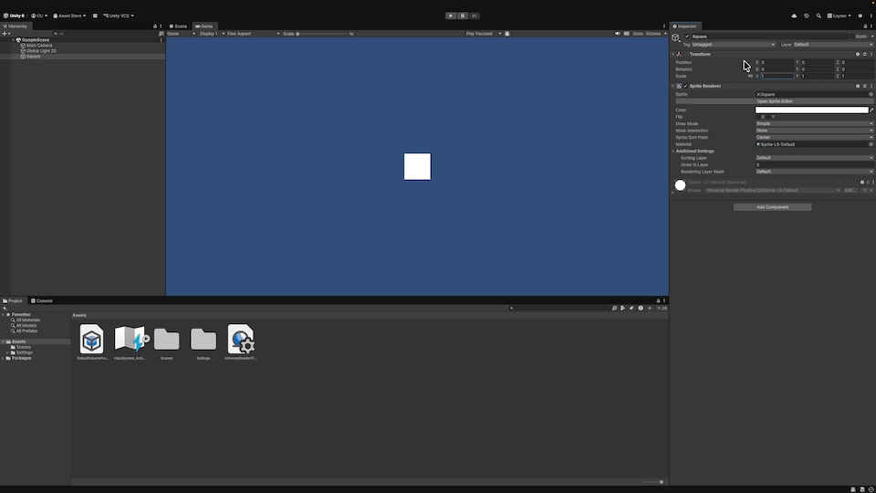Select the Hierarchy tab

[16, 26]
